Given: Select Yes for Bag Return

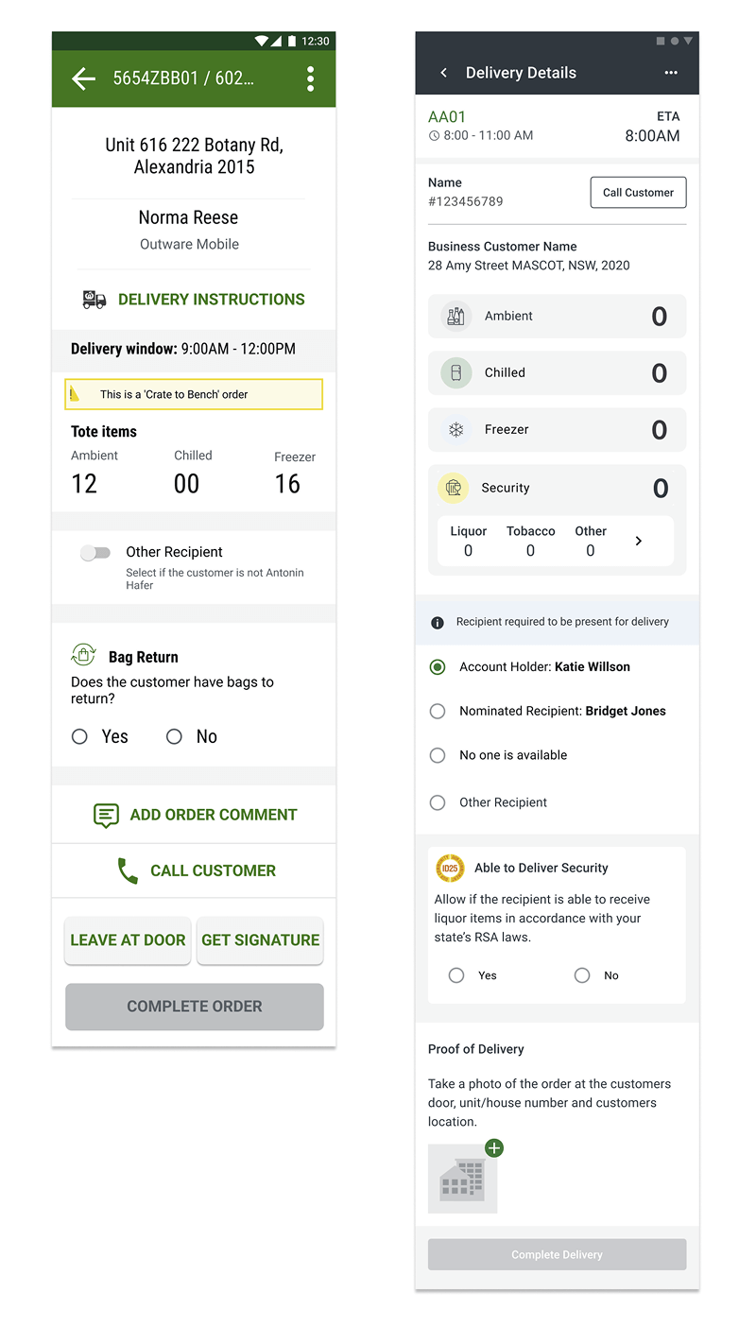Looking at the screenshot, I should point(80,737).
